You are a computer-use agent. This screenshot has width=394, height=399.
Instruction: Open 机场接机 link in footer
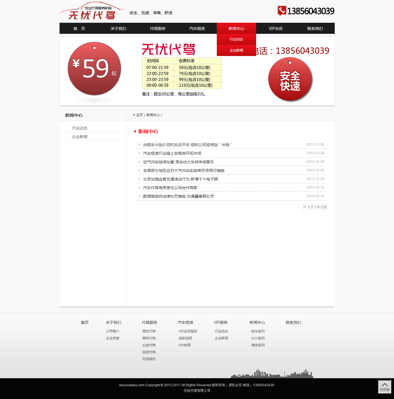pos(149,359)
